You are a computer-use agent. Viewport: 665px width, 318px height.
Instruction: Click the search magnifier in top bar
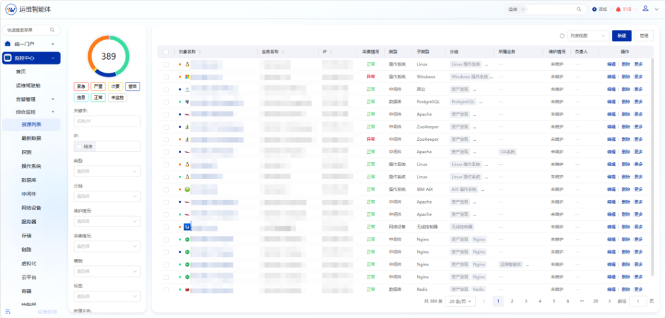click(579, 9)
